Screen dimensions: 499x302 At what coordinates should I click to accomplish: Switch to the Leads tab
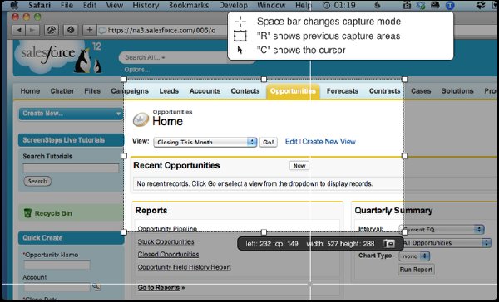(x=169, y=91)
